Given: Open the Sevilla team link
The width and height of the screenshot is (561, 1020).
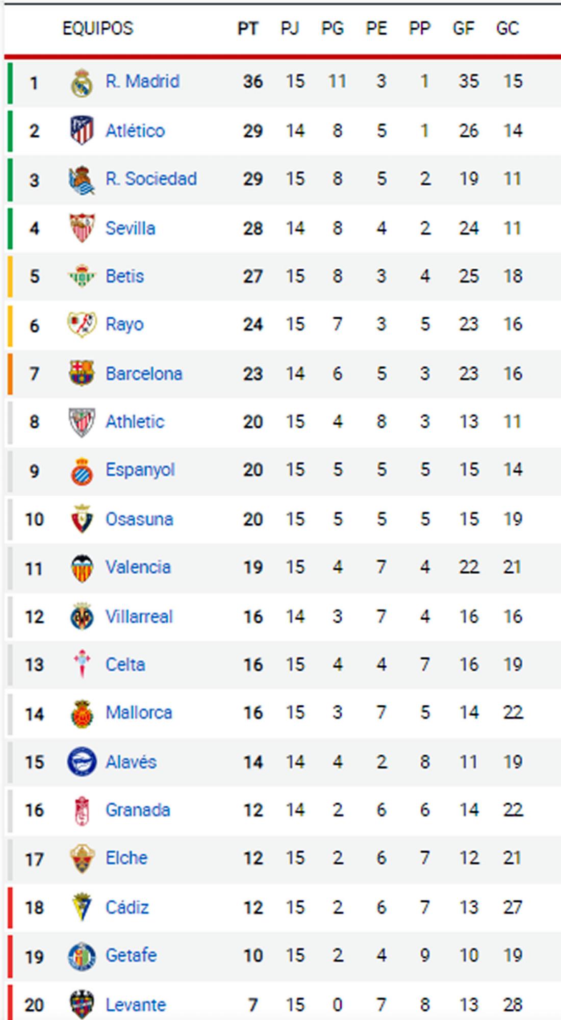Looking at the screenshot, I should coord(130,228).
